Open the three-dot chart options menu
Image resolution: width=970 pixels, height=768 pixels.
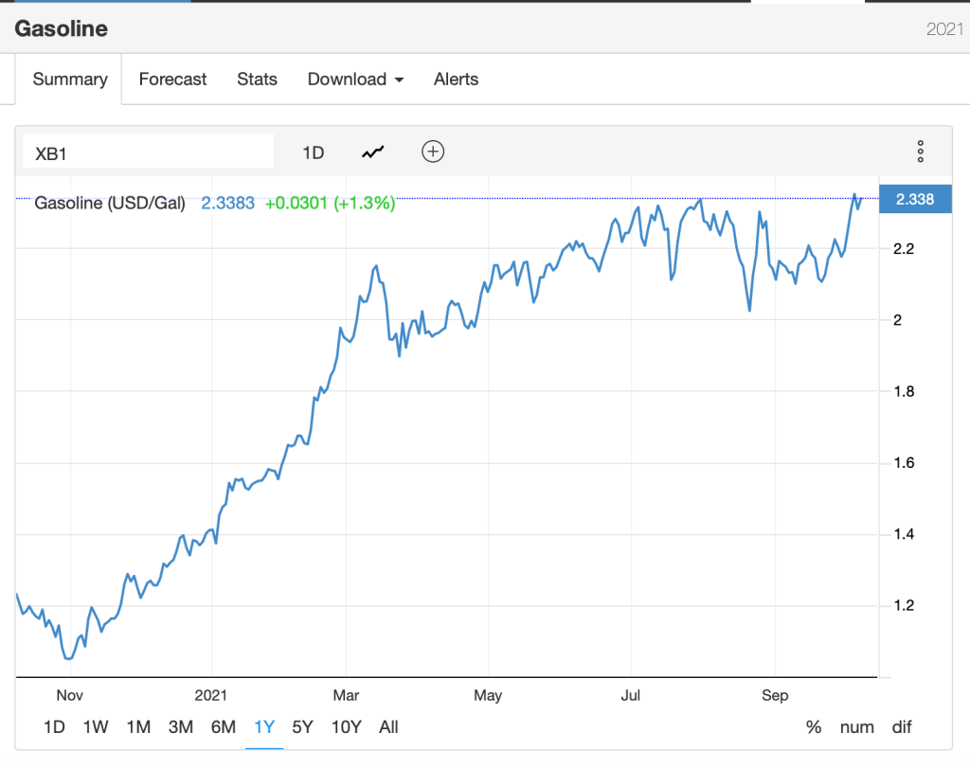[920, 152]
